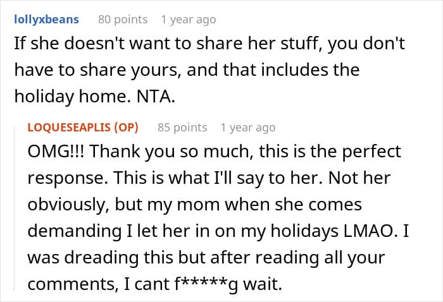The width and height of the screenshot is (443, 302).
Task: Click the line starting 'response. This is what'
Action: tap(209, 178)
